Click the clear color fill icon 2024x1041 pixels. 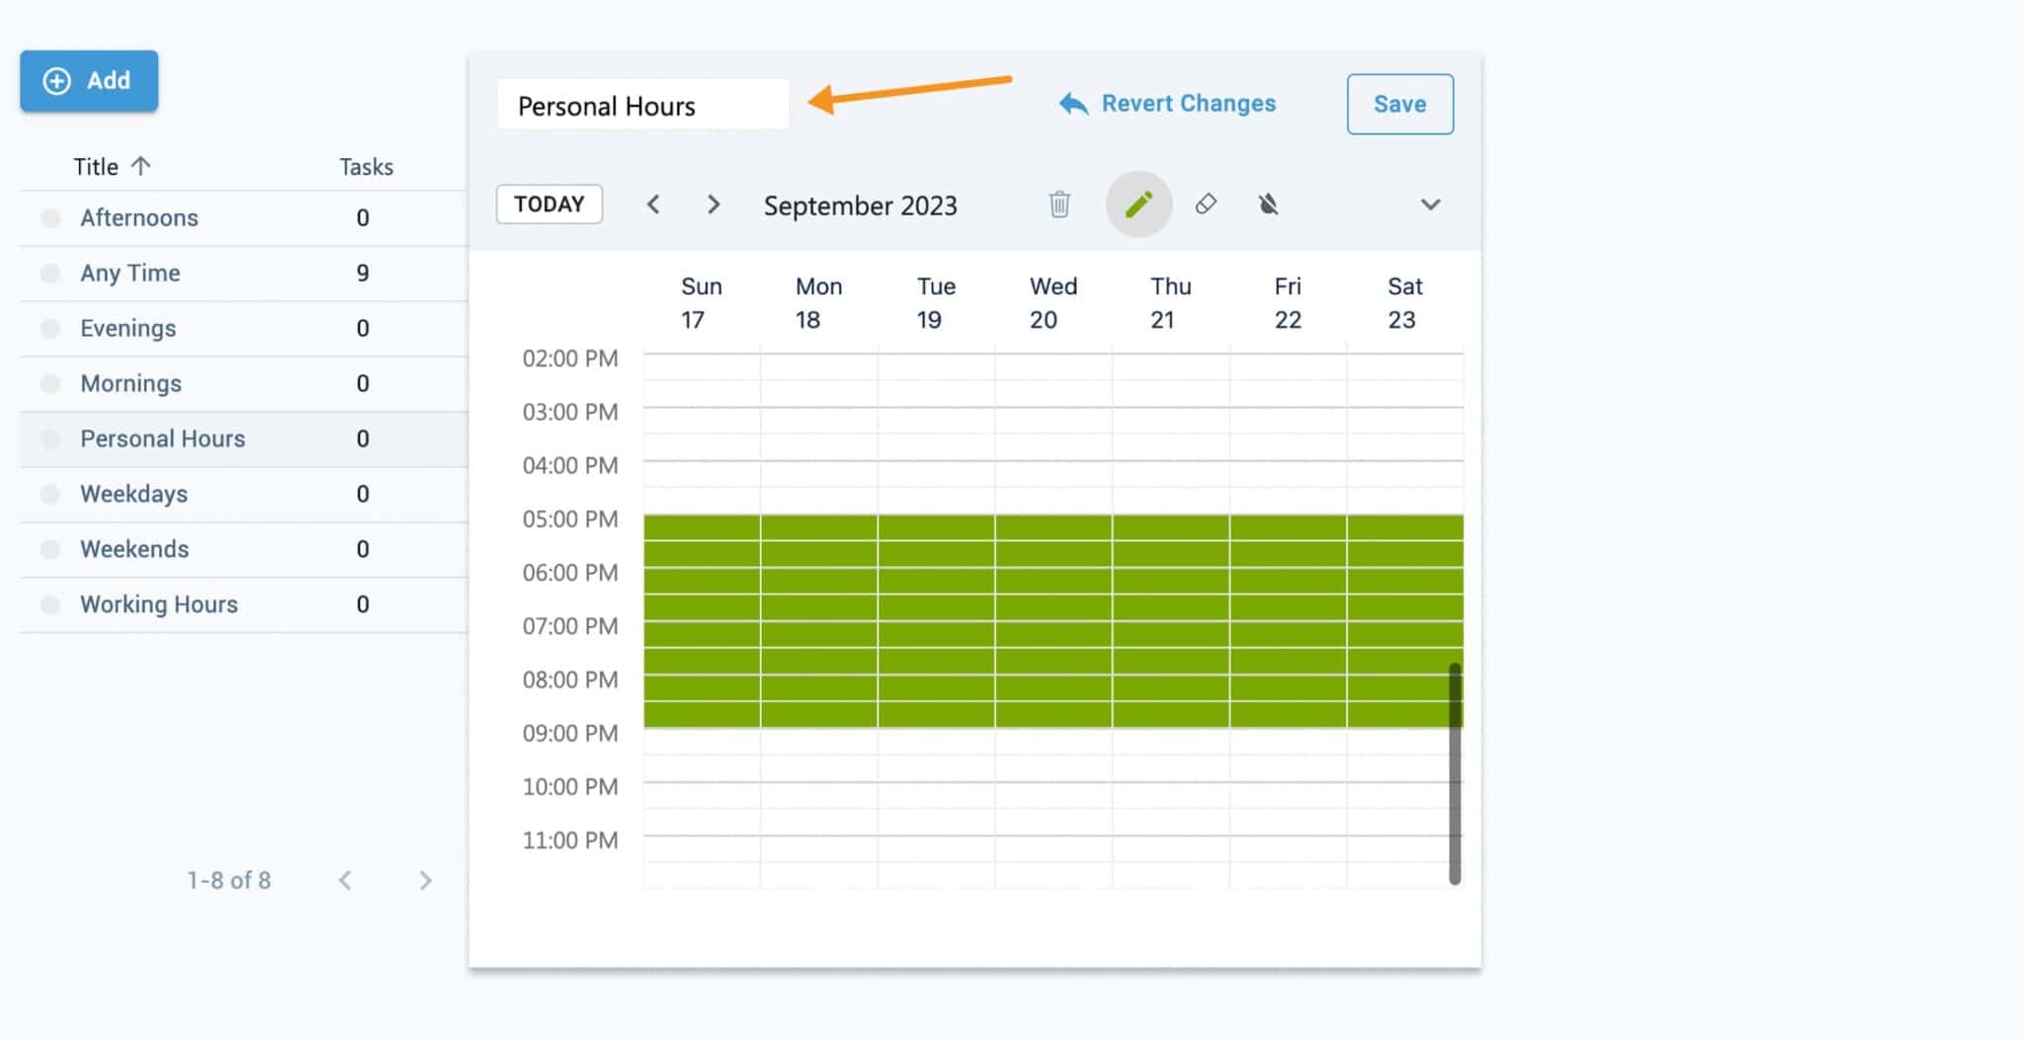(1268, 204)
